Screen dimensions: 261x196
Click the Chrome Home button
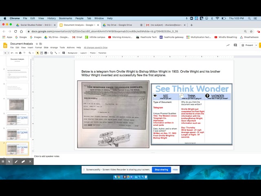click(x=21, y=31)
